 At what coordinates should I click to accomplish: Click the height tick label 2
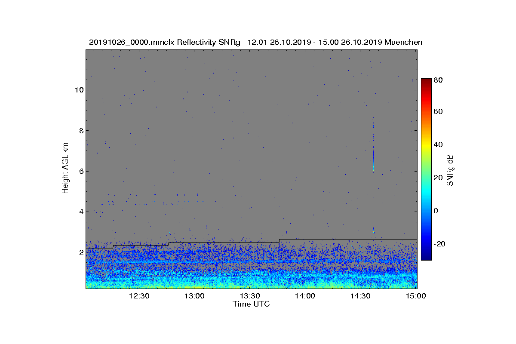point(81,252)
